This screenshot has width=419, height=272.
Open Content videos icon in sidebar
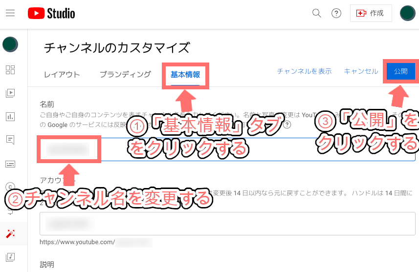click(x=10, y=93)
